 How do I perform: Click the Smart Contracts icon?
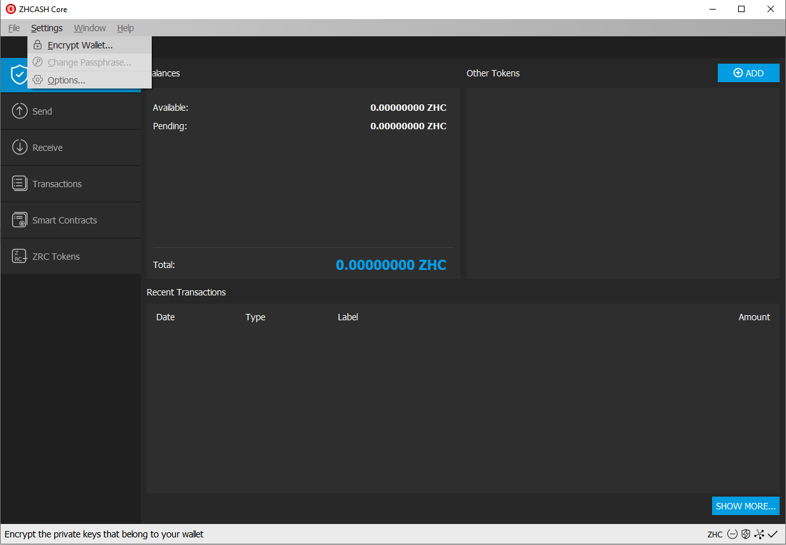pyautogui.click(x=20, y=220)
